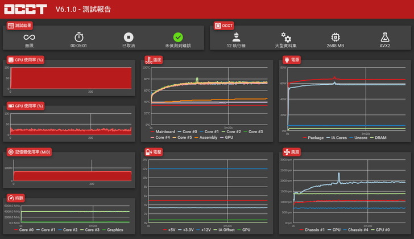Click the OCCT settings panel label
Image resolution: width=414 pixels, height=239 pixels.
tap(224, 26)
